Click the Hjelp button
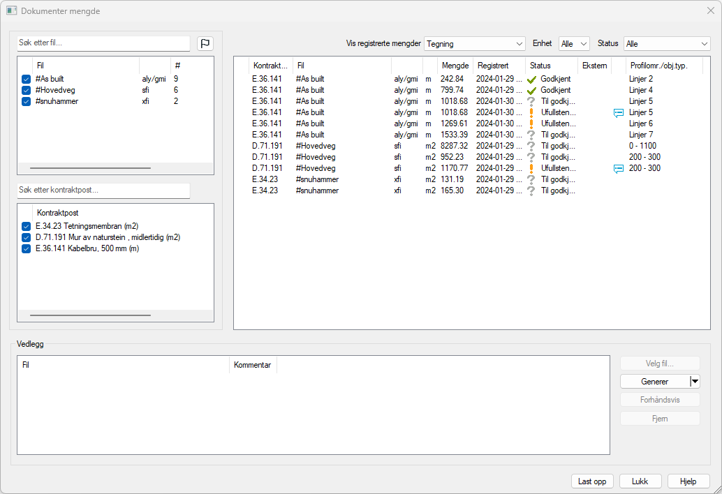Image resolution: width=722 pixels, height=494 pixels. coord(688,481)
